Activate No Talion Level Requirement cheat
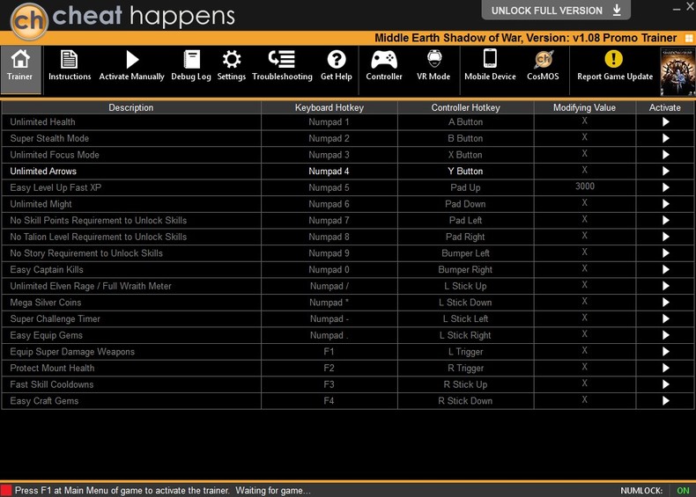The height and width of the screenshot is (497, 696). 665,237
